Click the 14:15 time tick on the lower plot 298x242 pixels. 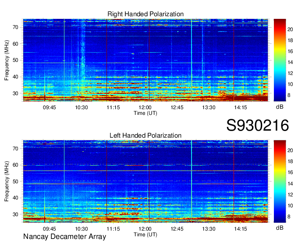click(241, 229)
